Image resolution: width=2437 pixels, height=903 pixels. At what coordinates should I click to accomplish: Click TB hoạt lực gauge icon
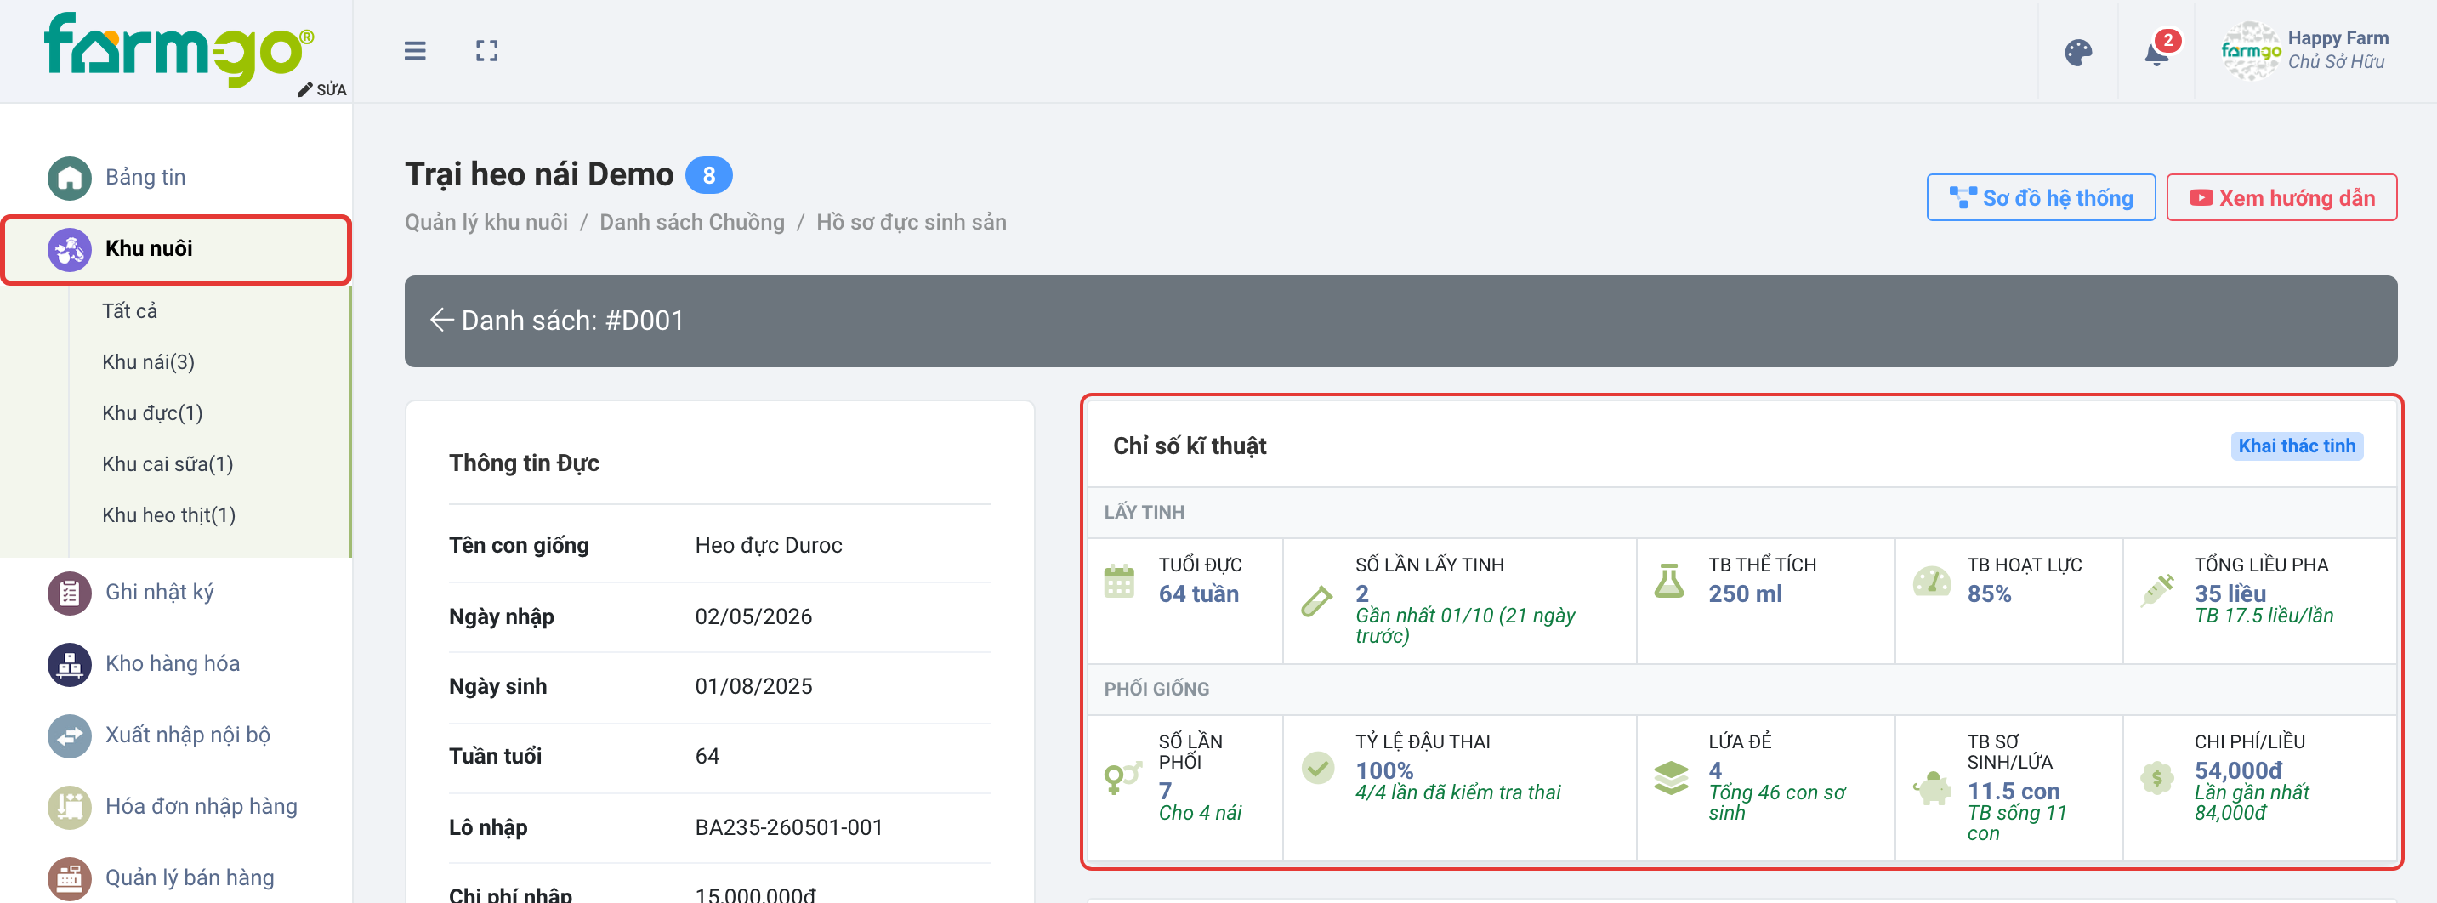point(1931,581)
